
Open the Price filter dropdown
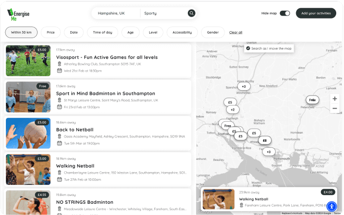point(51,32)
